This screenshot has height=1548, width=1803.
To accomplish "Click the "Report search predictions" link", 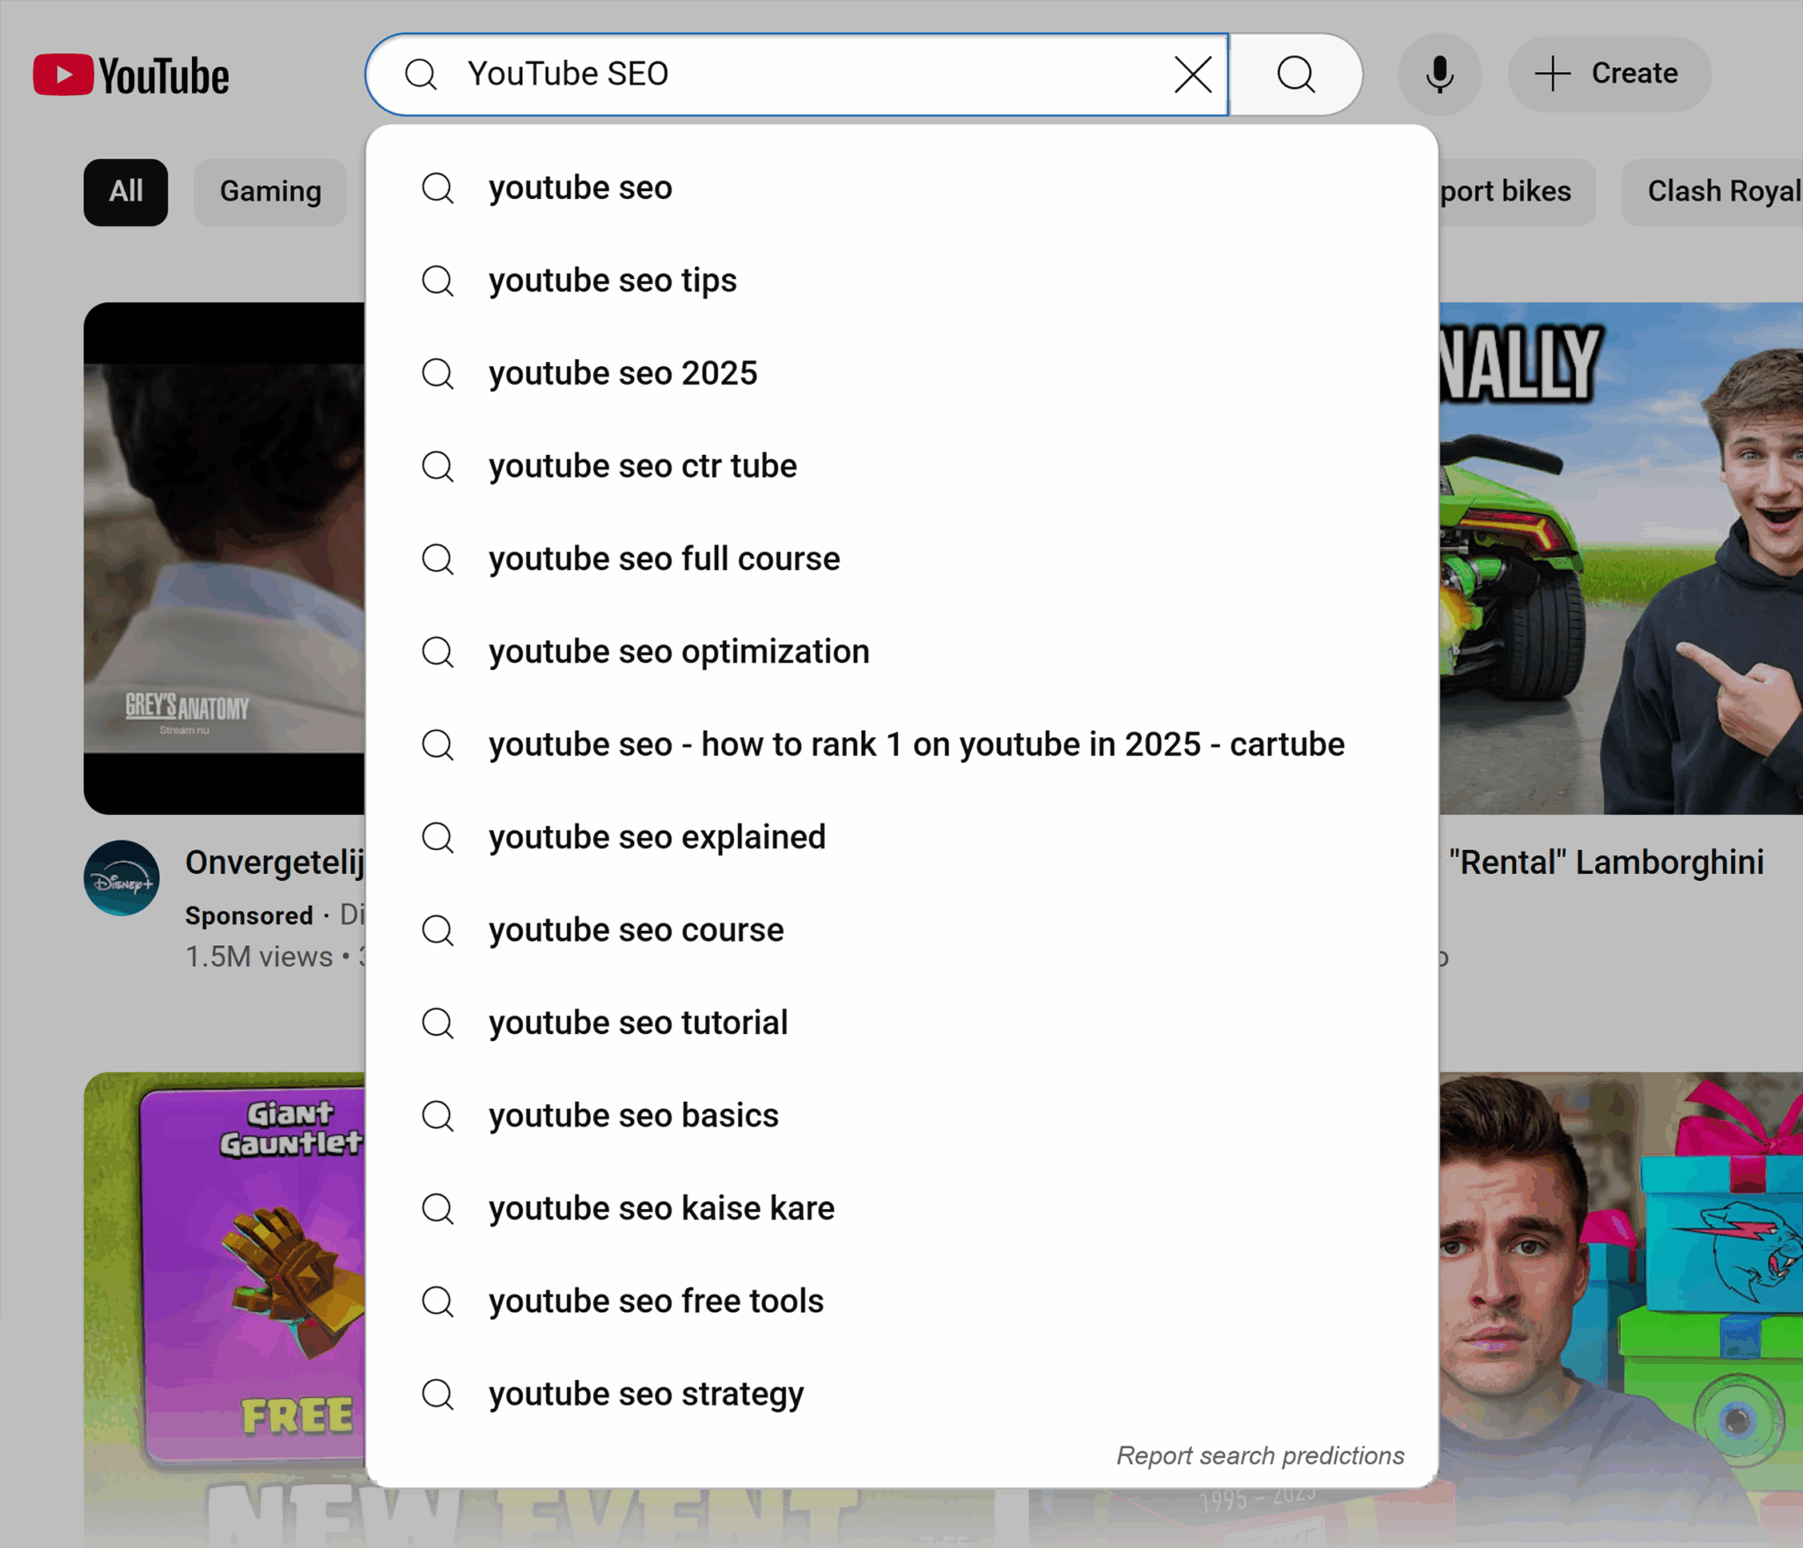I will coord(1261,1455).
